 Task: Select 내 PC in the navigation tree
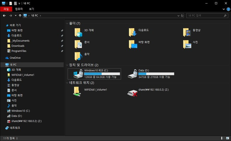[32, 65]
